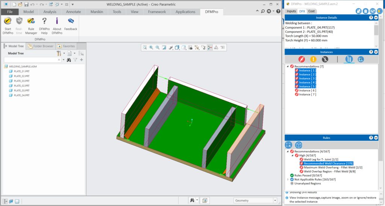Toggle the model tree display icon in status bar

click(x=5, y=201)
